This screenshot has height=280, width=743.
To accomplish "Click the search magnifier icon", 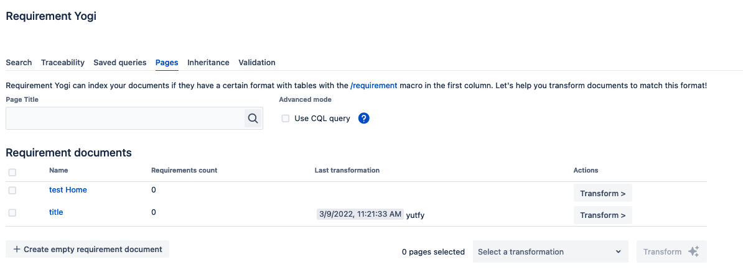I will [x=253, y=118].
